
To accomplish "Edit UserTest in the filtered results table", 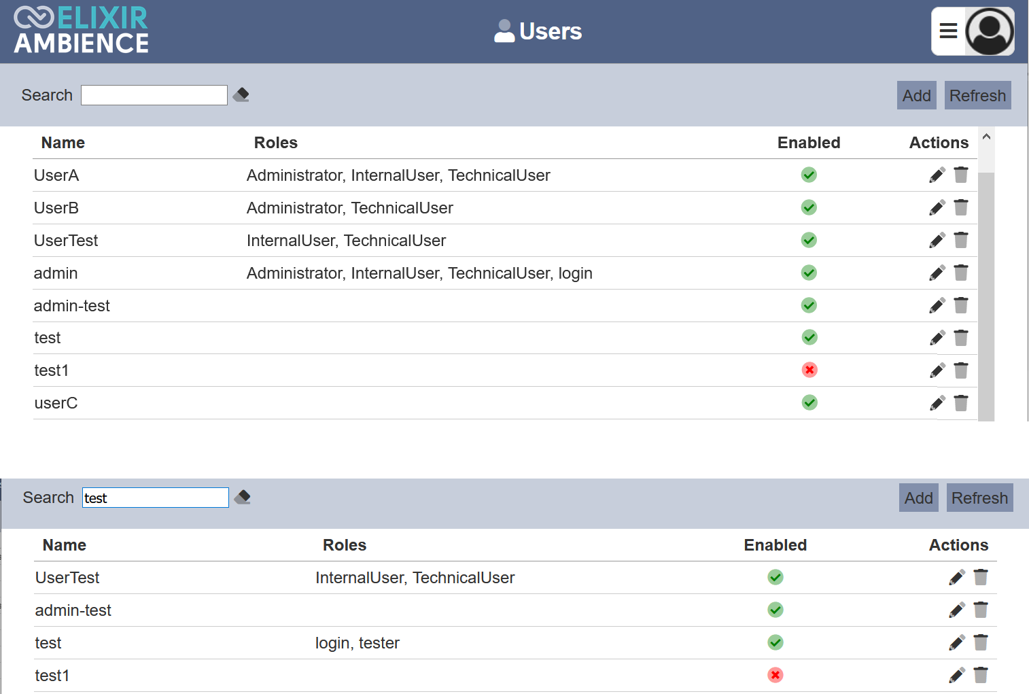I will [957, 578].
